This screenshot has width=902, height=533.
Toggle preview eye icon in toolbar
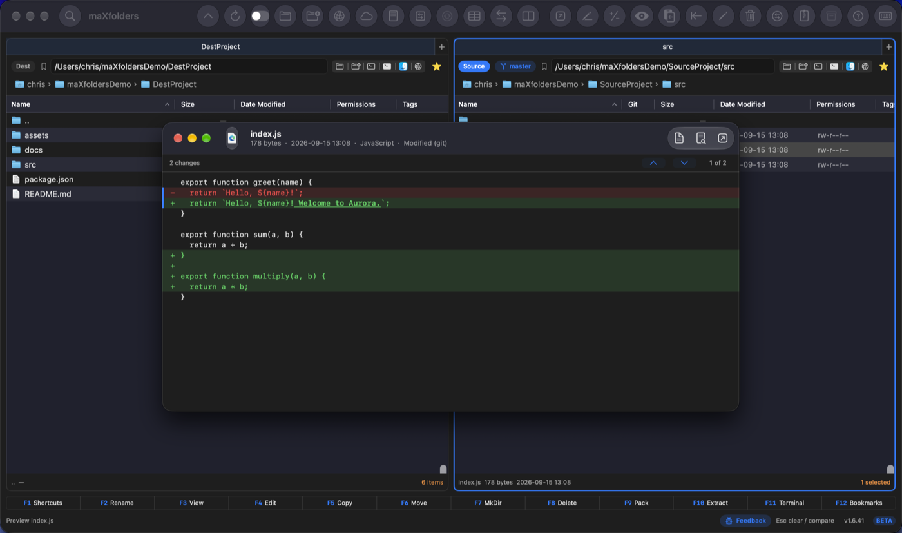point(642,16)
